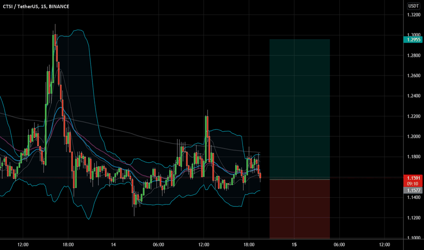
Task: Click the CTSI / TetherUS, 15, BINANCE title
Action: (36, 6)
